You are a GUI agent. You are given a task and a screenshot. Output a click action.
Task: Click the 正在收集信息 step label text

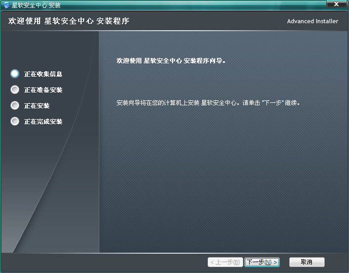pyautogui.click(x=43, y=74)
